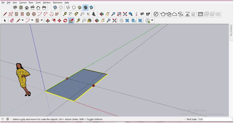234x123 pixels.
Task: Expand the Line tool dropdown arrow
Action: pyautogui.click(x=23, y=20)
